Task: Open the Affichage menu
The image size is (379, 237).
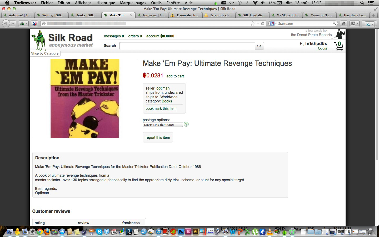Action: (x=83, y=3)
